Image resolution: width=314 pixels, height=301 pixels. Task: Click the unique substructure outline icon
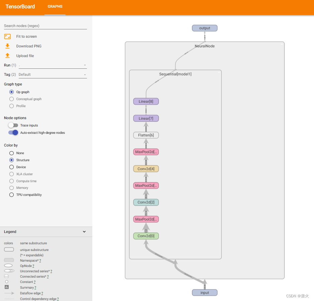click(x=9, y=249)
